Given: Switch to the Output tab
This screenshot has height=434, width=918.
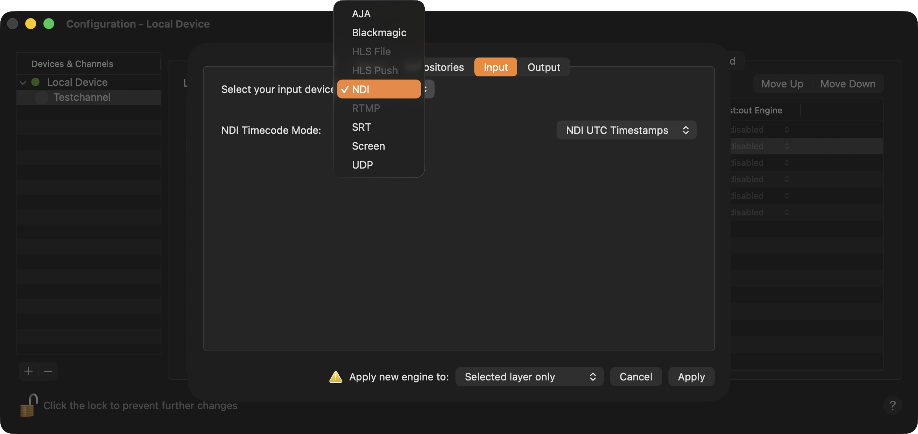Looking at the screenshot, I should 544,67.
